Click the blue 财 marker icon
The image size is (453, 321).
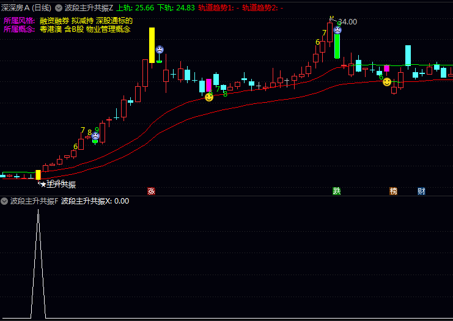click(421, 191)
